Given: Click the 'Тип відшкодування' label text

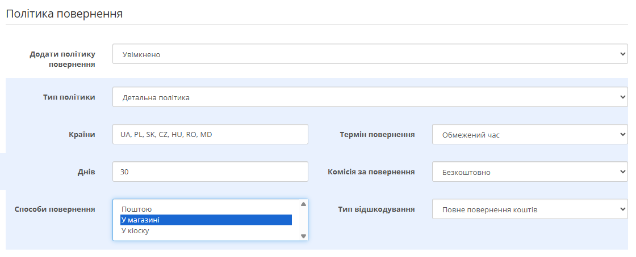Looking at the screenshot, I should (376, 209).
